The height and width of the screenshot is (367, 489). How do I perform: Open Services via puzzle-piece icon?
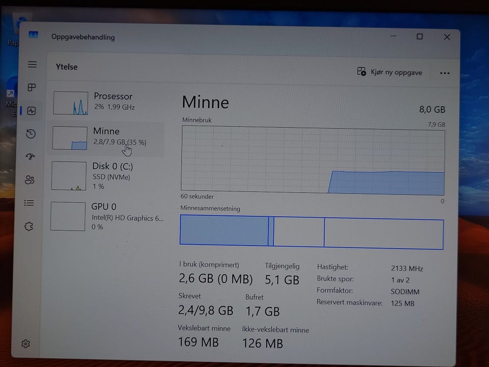tap(29, 226)
